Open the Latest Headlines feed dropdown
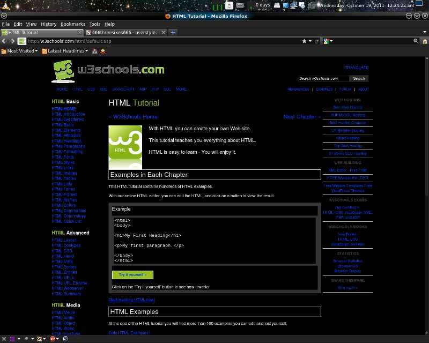The image size is (429, 343). coord(65,51)
